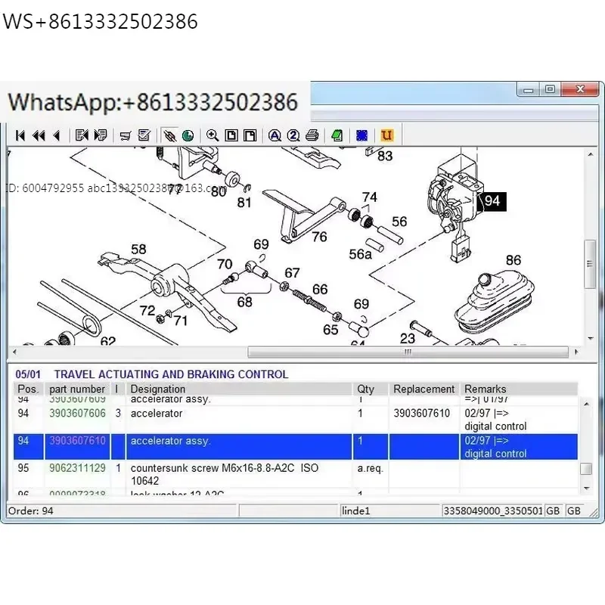This screenshot has width=605, height=605.
Task: Click the diagram scroll-down arrow
Action: pyautogui.click(x=591, y=338)
